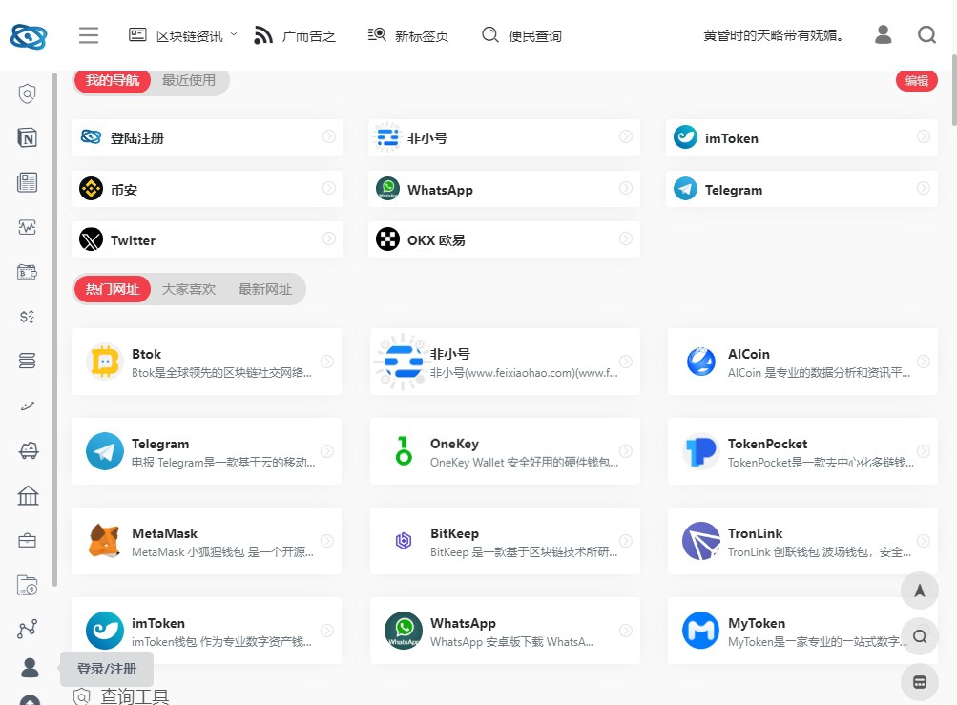The width and height of the screenshot is (957, 705).
Task: Click the floating card-mode button at bottom
Action: pyautogui.click(x=919, y=682)
